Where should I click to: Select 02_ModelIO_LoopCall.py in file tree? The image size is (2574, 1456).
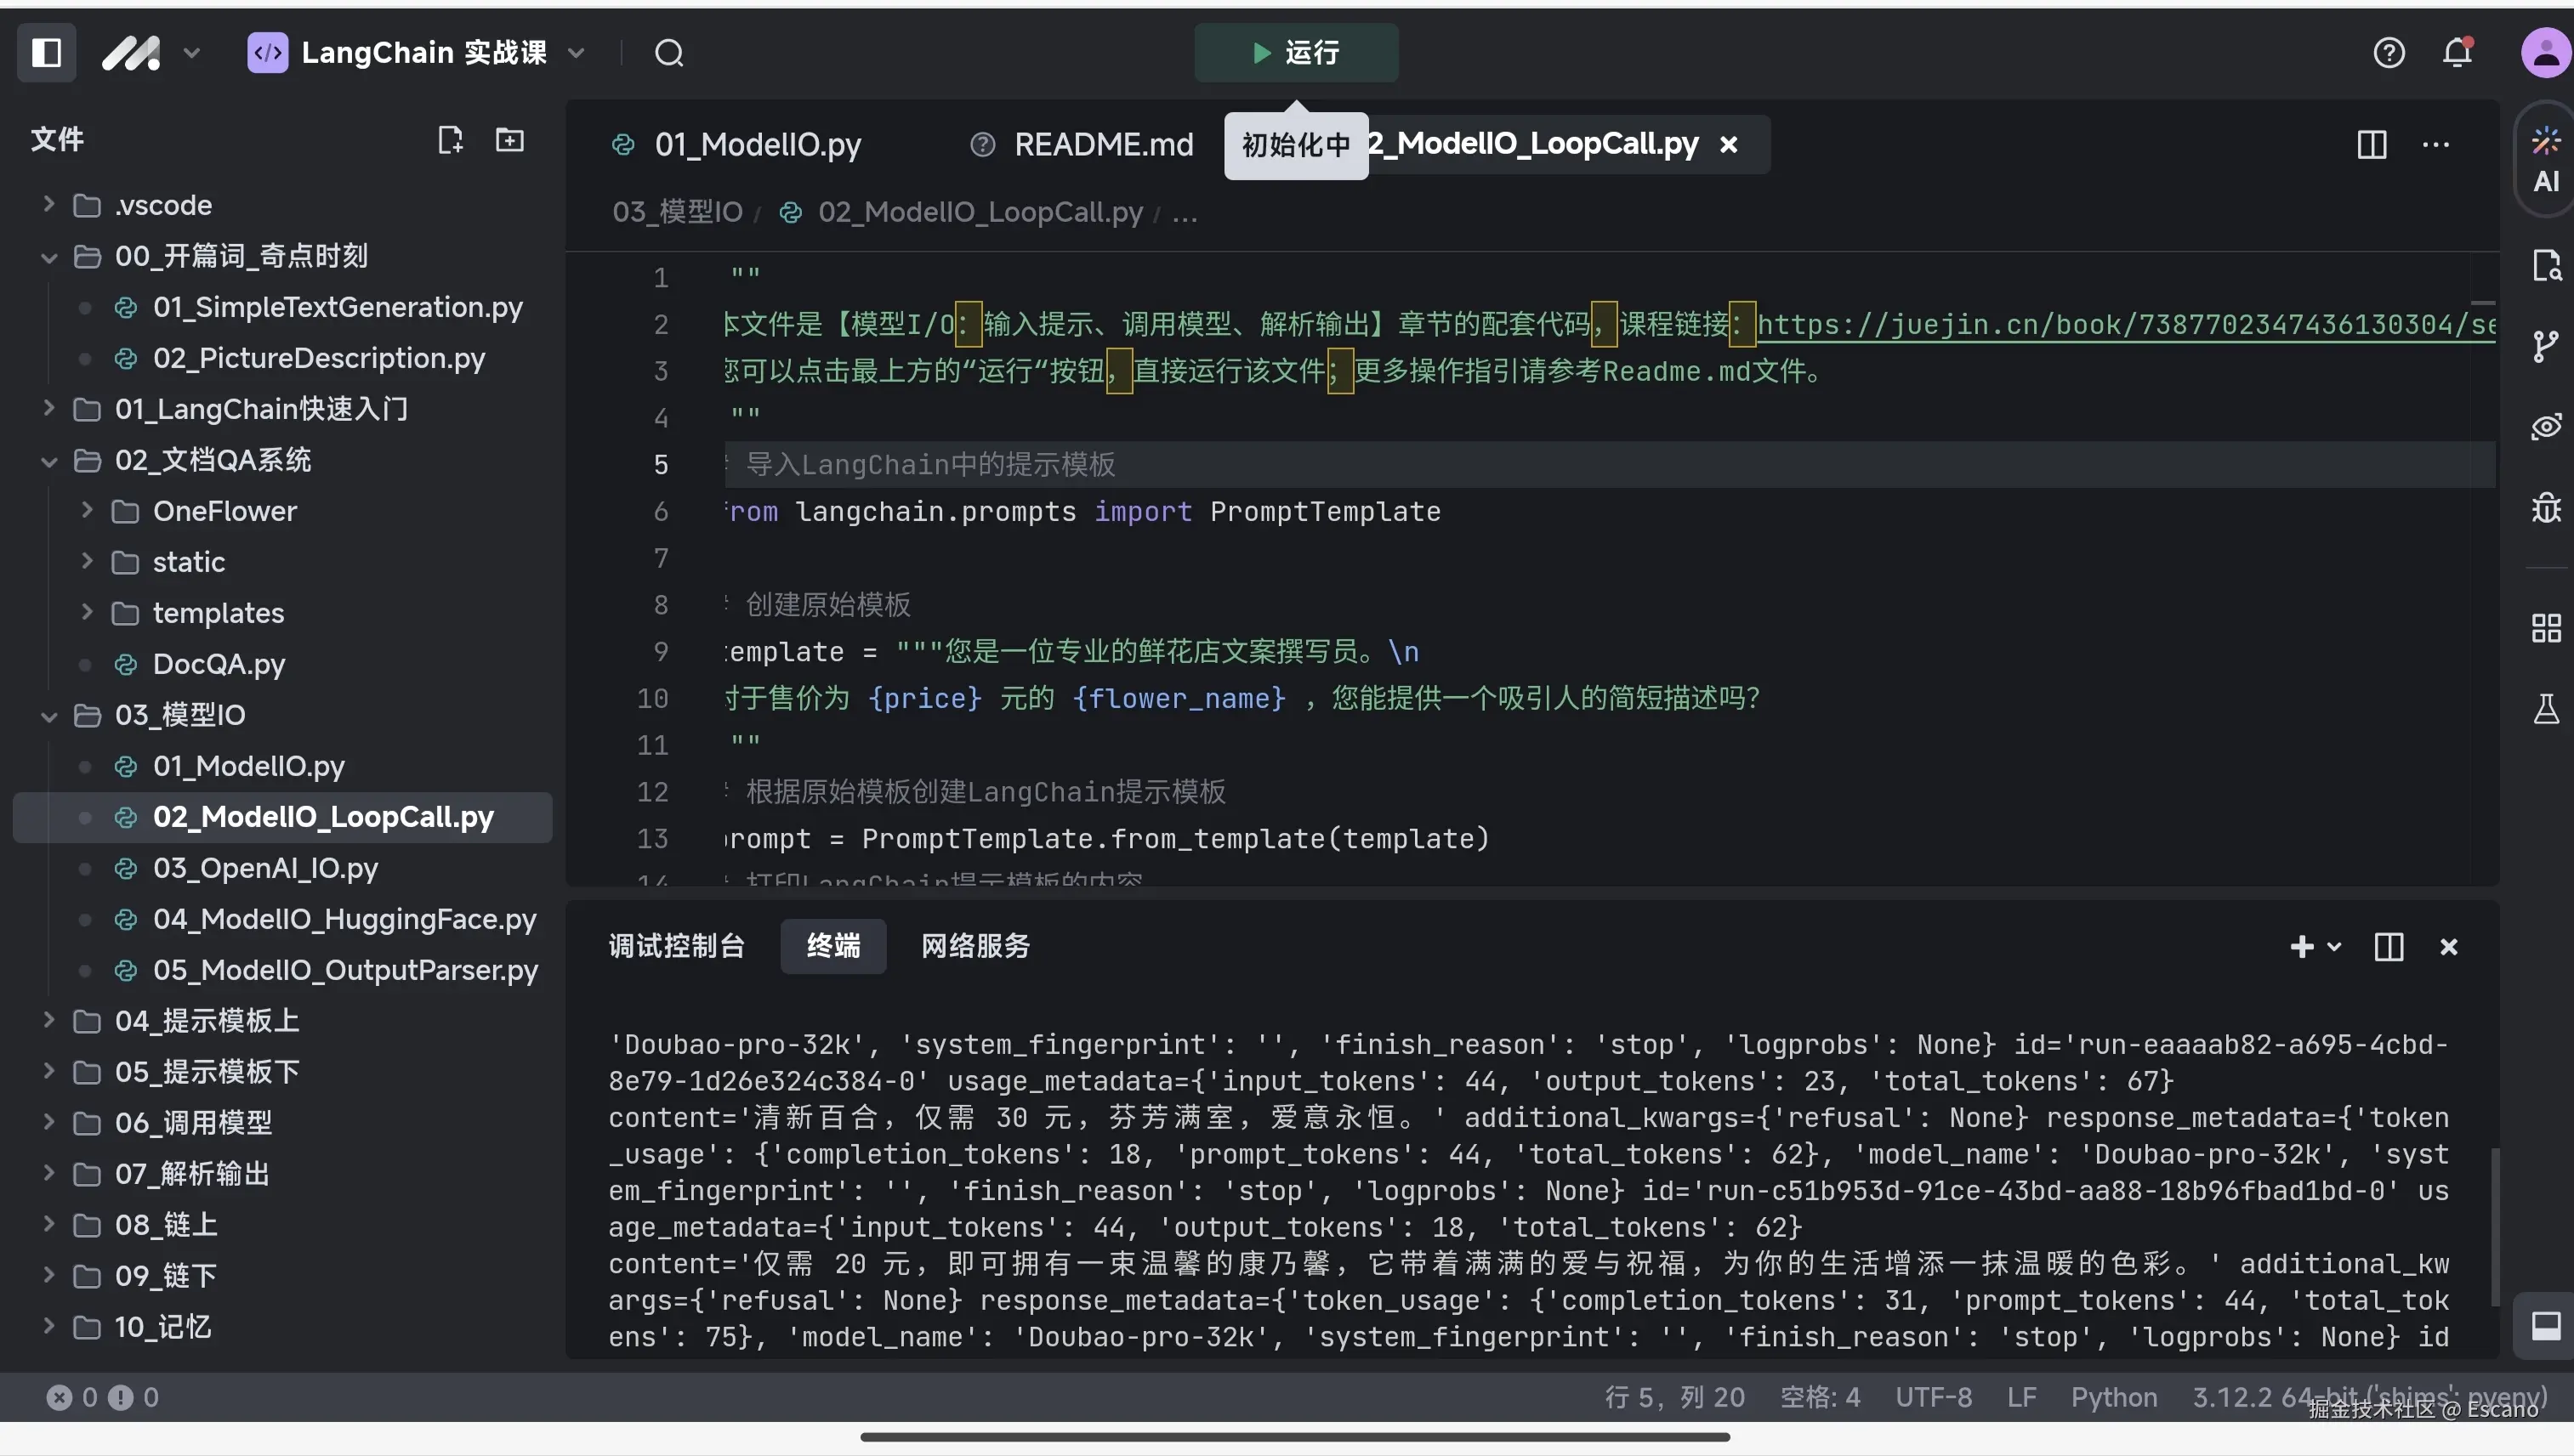pyautogui.click(x=282, y=817)
